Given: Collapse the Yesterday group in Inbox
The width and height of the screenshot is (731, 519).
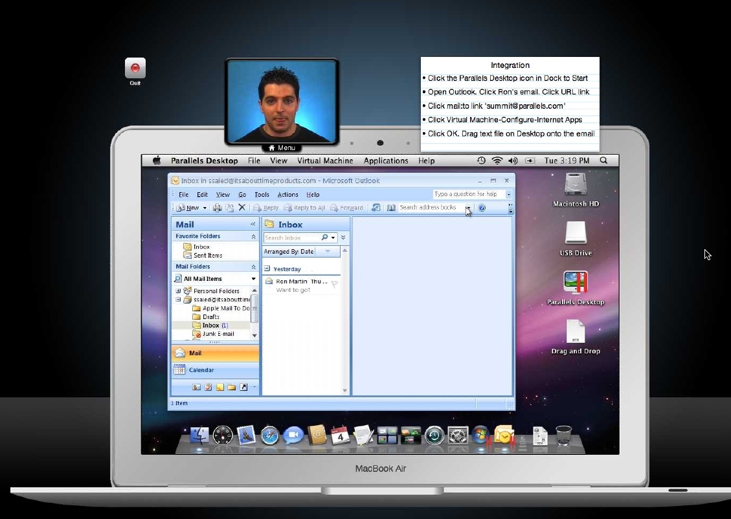Looking at the screenshot, I should pyautogui.click(x=267, y=269).
